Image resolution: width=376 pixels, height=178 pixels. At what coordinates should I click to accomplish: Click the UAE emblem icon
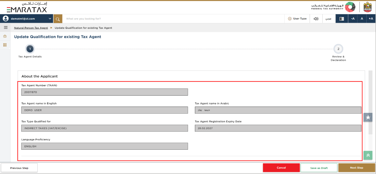(368, 7)
